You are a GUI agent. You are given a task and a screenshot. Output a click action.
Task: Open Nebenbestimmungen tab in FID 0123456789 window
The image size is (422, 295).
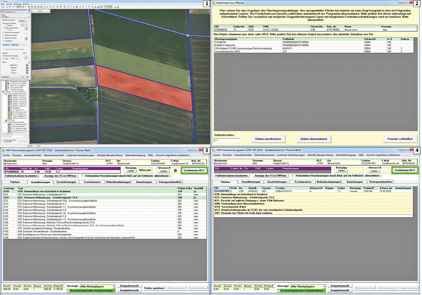click(x=329, y=182)
